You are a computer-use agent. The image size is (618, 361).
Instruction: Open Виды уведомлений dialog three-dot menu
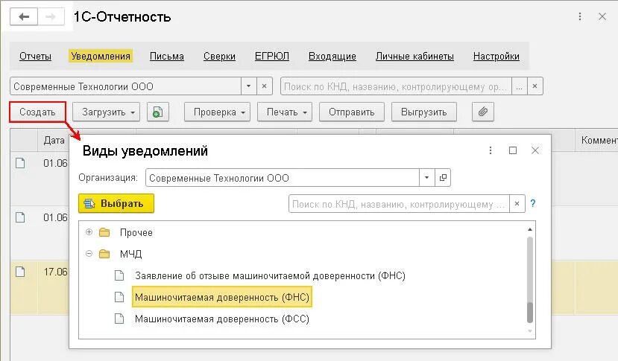tap(491, 150)
